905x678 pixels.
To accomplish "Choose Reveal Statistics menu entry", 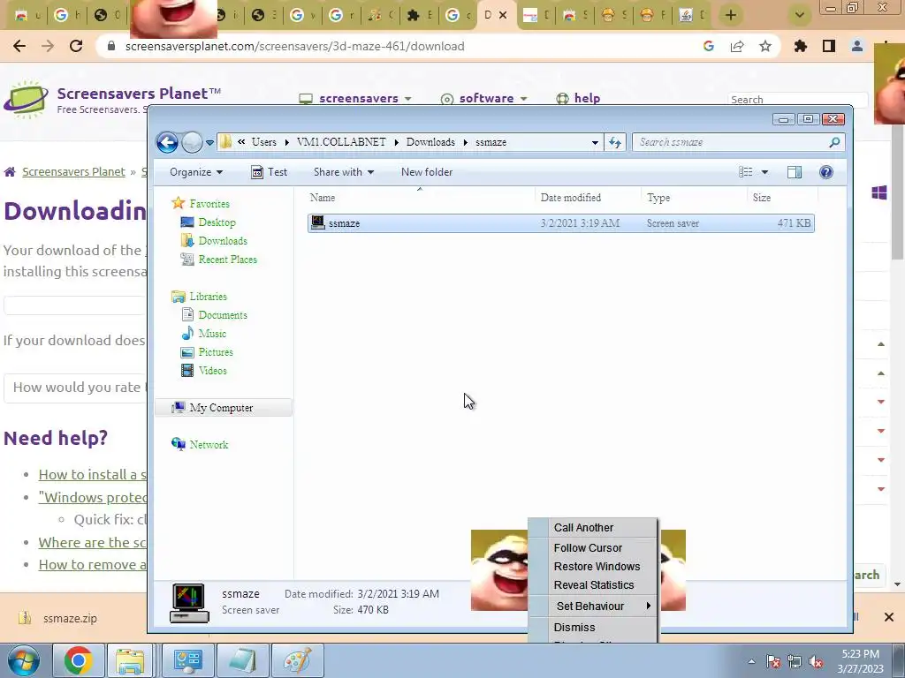I will [x=593, y=584].
